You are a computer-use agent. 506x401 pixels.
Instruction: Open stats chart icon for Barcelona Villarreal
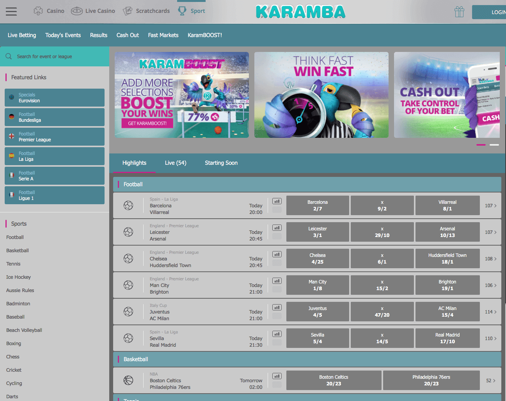point(277,201)
